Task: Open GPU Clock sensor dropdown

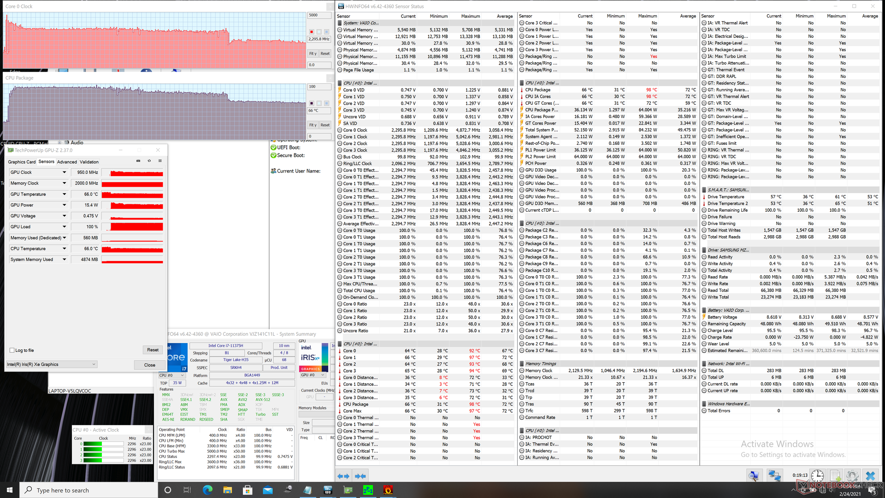Action: click(x=64, y=172)
